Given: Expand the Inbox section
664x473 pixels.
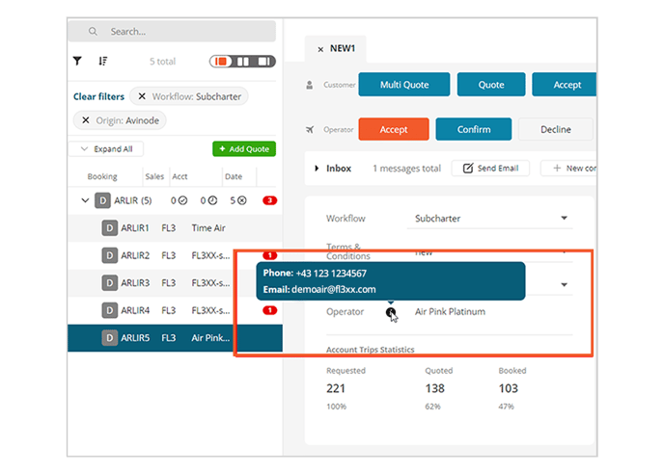Looking at the screenshot, I should pos(317,169).
